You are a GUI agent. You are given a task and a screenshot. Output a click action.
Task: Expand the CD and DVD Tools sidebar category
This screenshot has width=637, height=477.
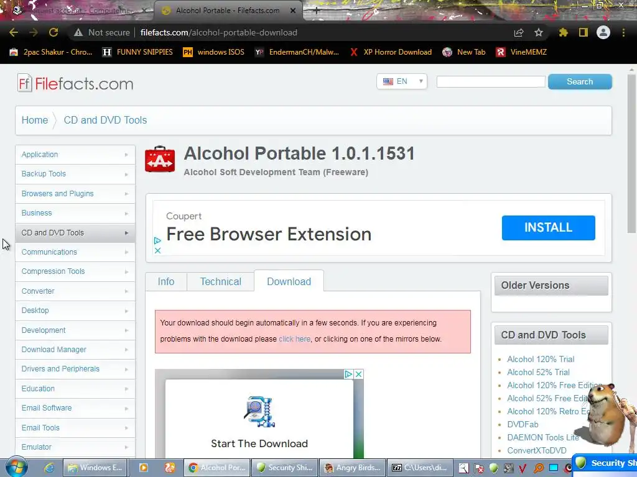pyautogui.click(x=75, y=233)
